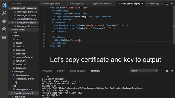Open MessagesGrpc.cs in open editors list
Viewport: 175px width, 98px height.
(24, 26)
